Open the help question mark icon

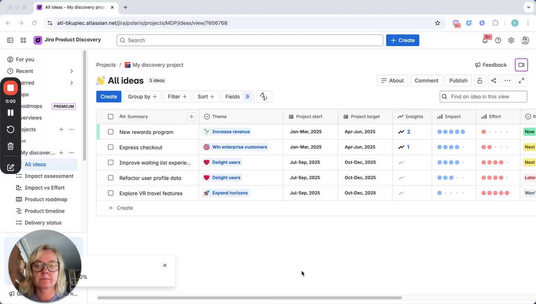tap(498, 40)
